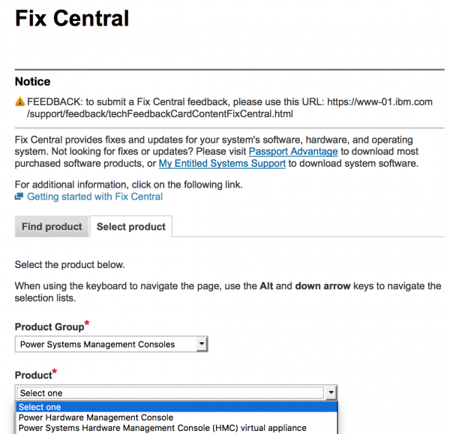Screen dimensions: 450x434
Task: Open the Product Group combo box
Action: 105,345
